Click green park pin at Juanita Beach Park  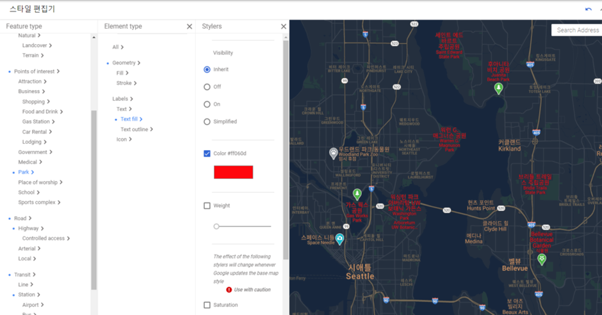[498, 89]
